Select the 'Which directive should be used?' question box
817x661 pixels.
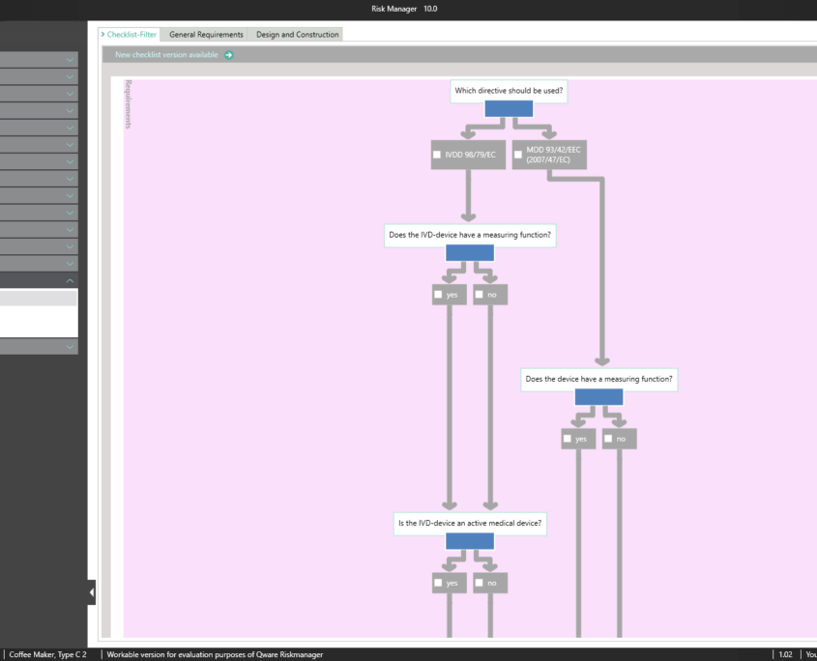tap(509, 91)
